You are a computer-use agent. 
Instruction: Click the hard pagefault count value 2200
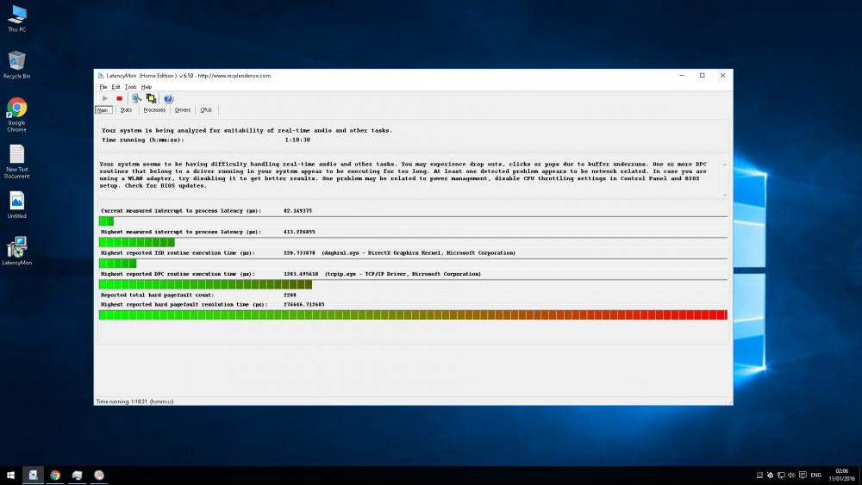point(290,295)
